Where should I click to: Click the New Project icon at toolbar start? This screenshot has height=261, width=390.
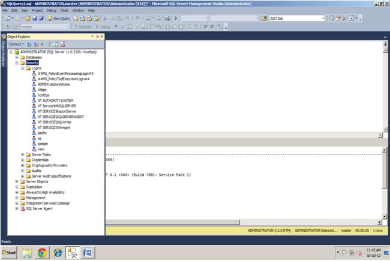point(8,19)
